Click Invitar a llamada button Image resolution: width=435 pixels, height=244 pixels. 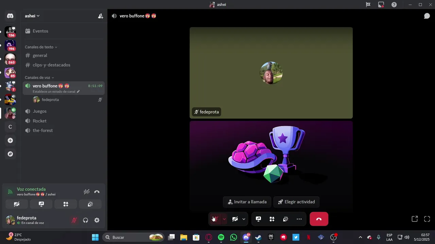247,202
